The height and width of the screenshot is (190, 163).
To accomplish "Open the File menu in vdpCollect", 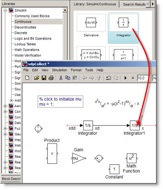I will coord(26,70).
